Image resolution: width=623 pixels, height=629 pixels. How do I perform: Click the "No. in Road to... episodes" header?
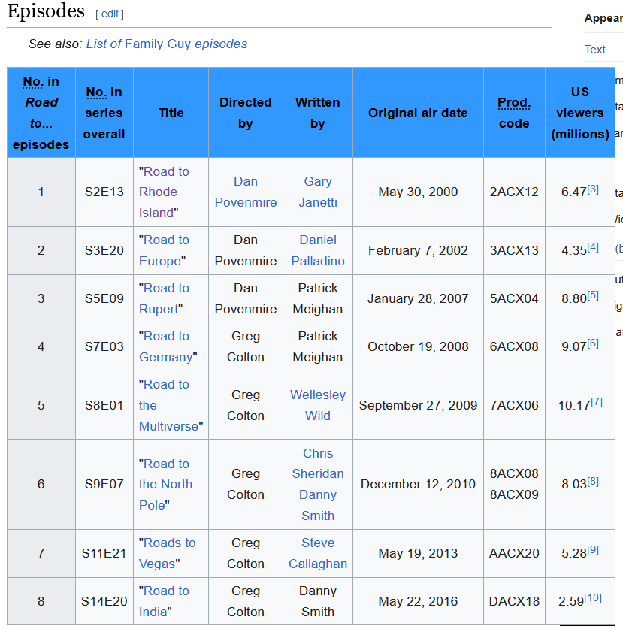pos(41,113)
